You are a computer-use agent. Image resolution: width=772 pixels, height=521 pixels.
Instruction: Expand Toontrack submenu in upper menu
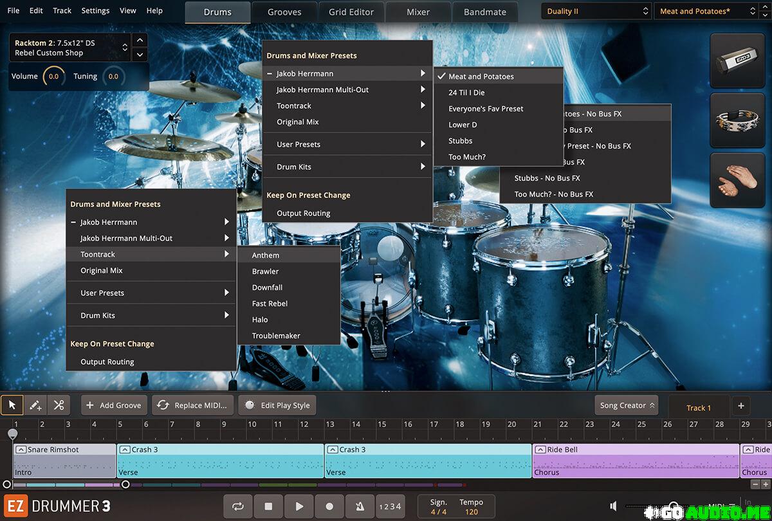tap(347, 105)
